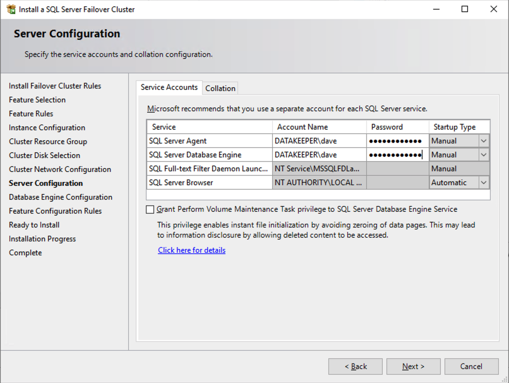Open the 'Click here for details' link
The width and height of the screenshot is (509, 383).
click(191, 250)
